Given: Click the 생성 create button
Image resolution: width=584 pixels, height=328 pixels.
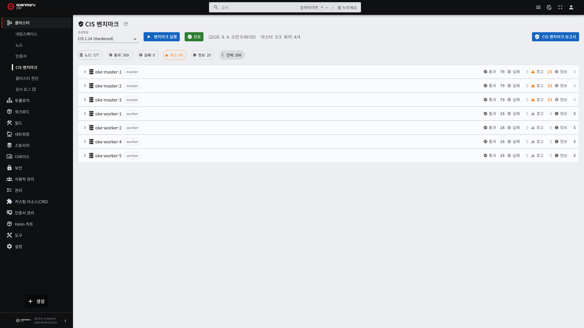Looking at the screenshot, I should (36, 301).
